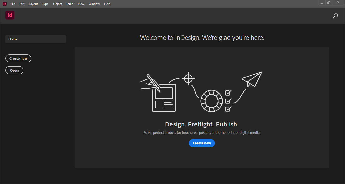Click the blue Create new button

click(202, 143)
